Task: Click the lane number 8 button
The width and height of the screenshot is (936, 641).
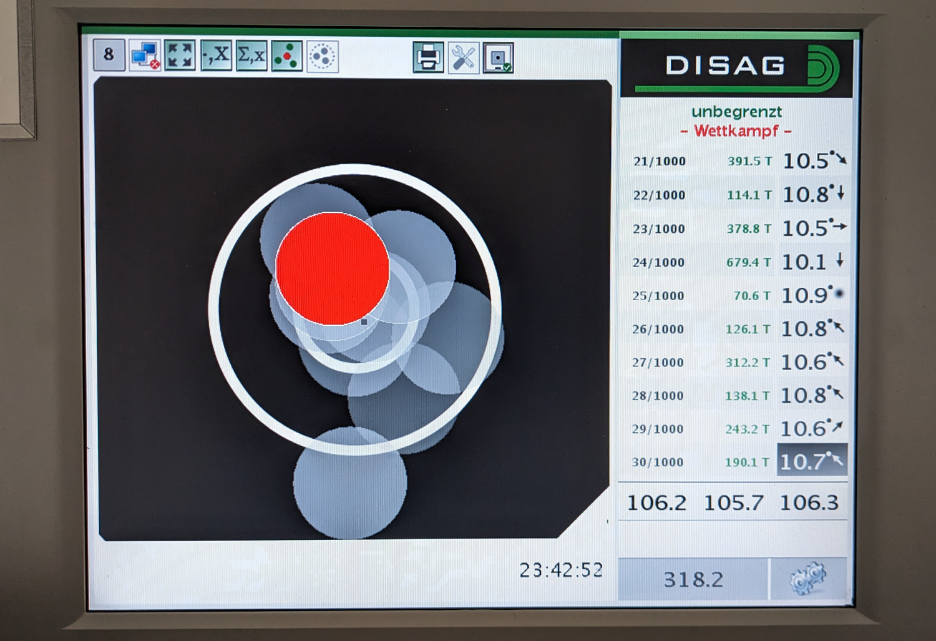Action: point(109,55)
